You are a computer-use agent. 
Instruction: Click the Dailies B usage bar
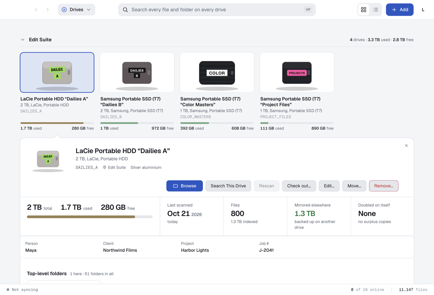[x=137, y=123]
